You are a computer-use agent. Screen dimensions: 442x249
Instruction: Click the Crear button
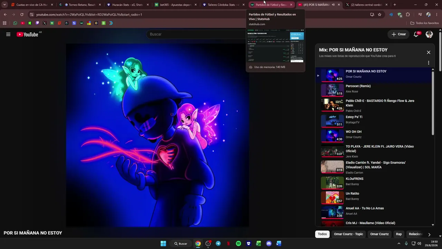coord(399,34)
